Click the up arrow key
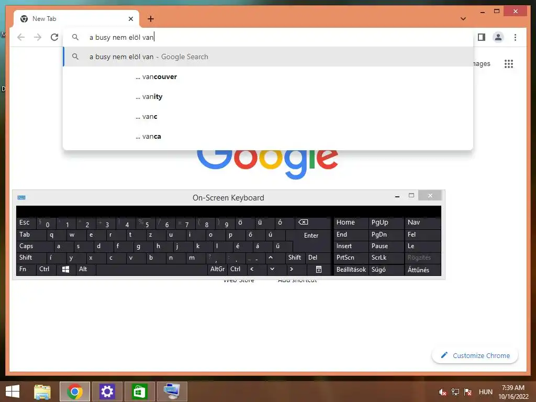This screenshot has height=402, width=536. tap(275, 258)
